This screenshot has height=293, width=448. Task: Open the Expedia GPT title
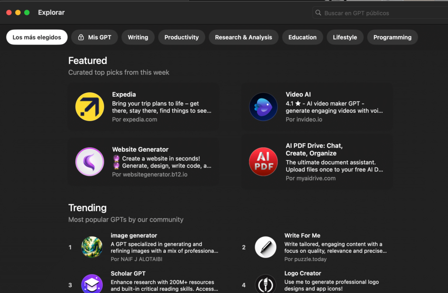(x=124, y=94)
